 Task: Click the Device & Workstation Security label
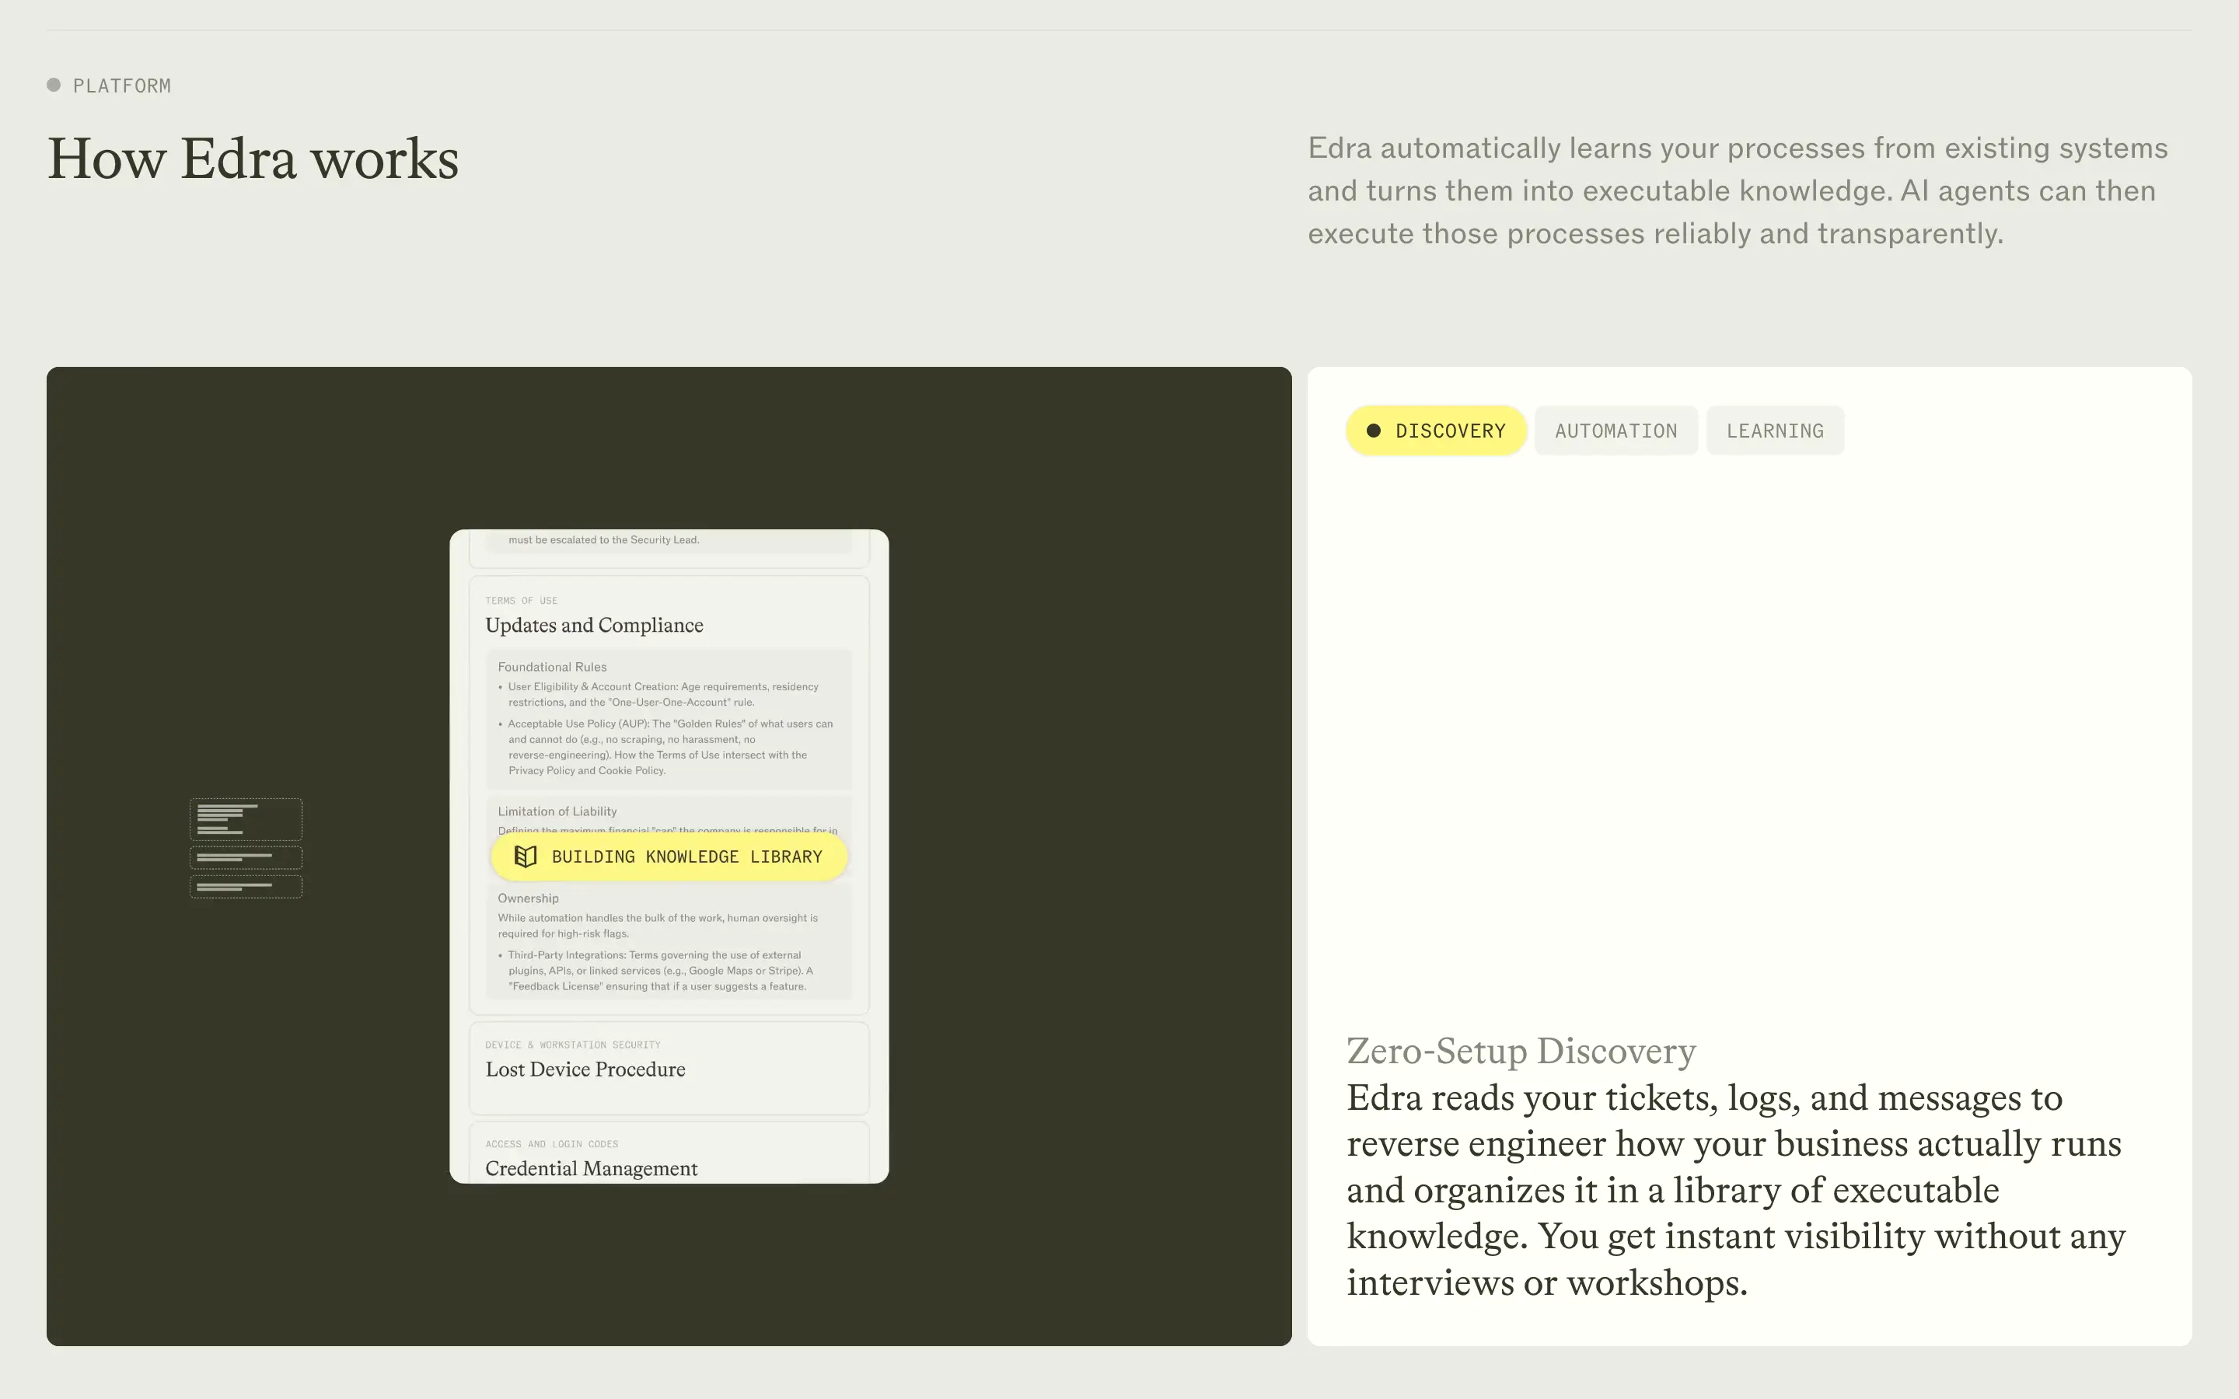point(573,1045)
